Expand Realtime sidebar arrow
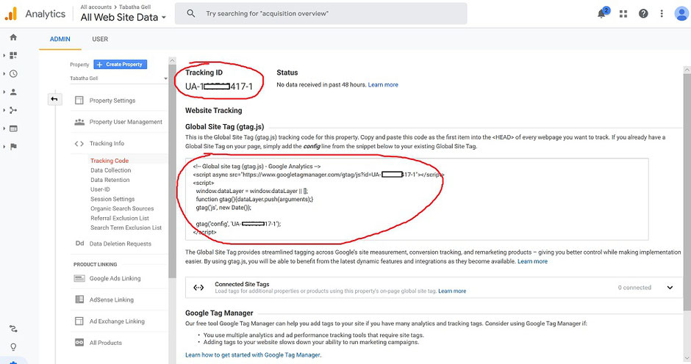Screen dimensions: 691x364 click(4, 74)
